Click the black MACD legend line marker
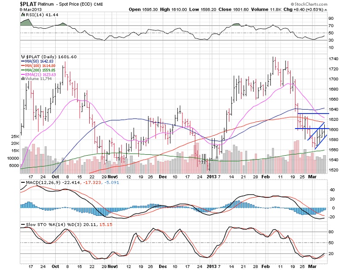The width and height of the screenshot is (345, 270). [23, 182]
